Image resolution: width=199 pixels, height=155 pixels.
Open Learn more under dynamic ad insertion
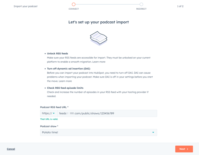(65, 81)
